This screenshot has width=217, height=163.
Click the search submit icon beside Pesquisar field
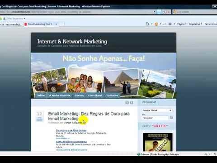coord(171,118)
